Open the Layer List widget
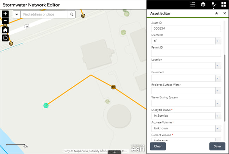Screen dimensions: 229x154 point(203,5)
